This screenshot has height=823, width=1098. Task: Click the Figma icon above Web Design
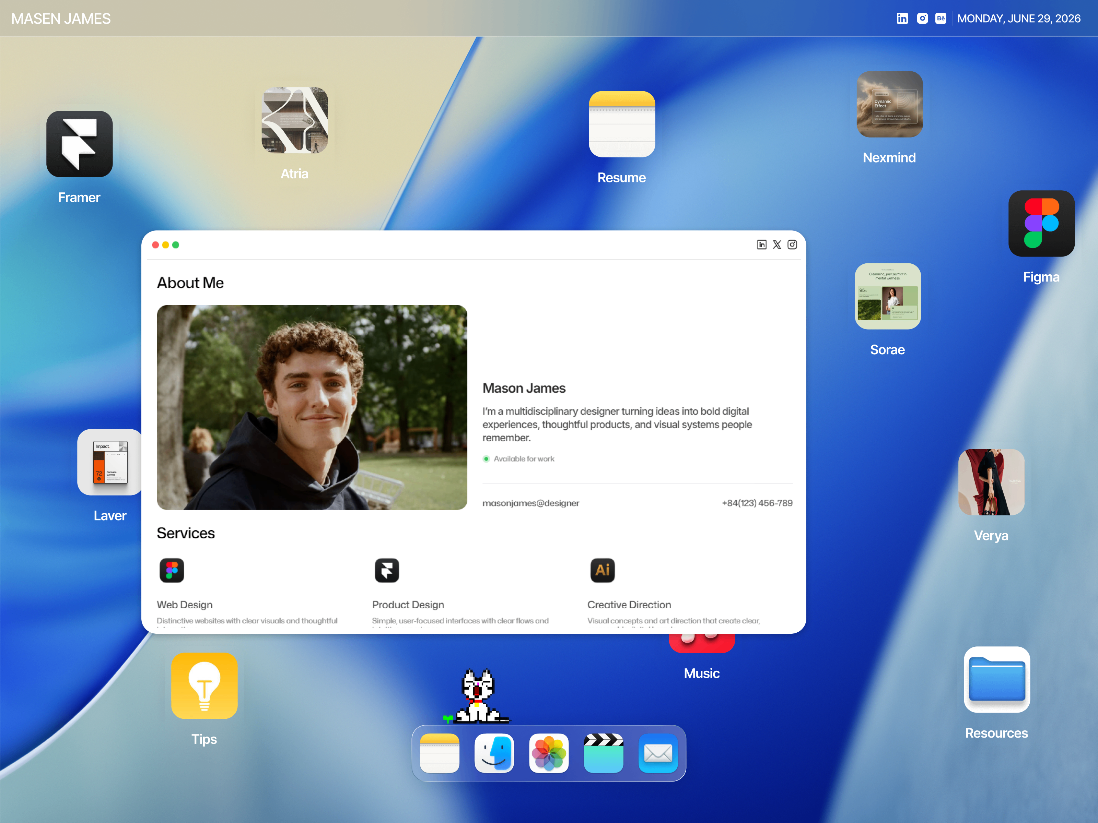pyautogui.click(x=172, y=570)
